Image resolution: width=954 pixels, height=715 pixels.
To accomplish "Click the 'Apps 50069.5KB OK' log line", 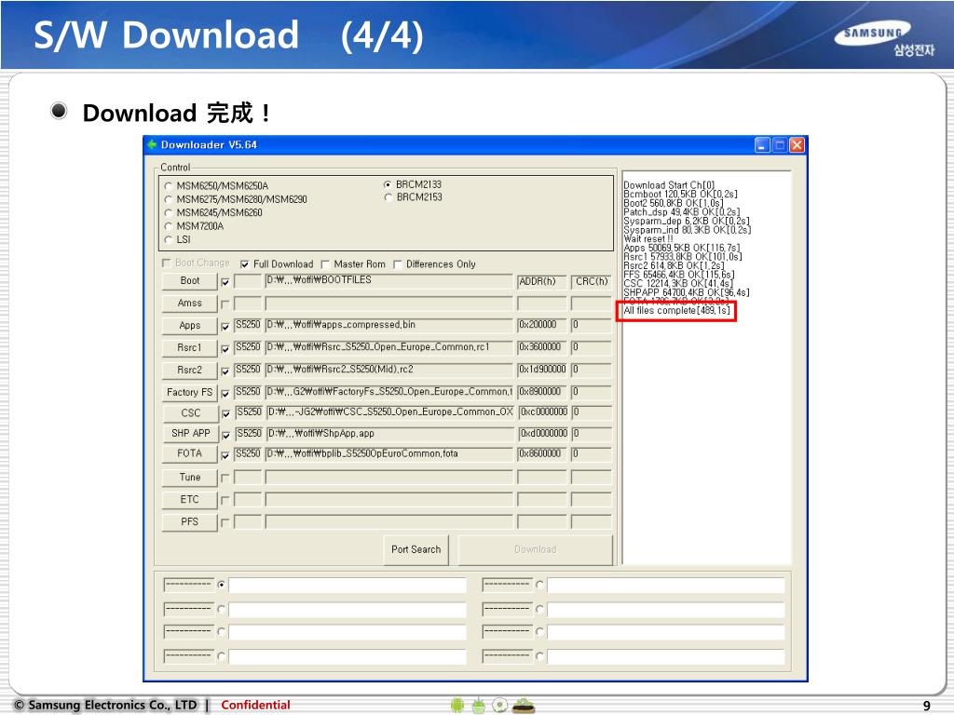I will click(x=682, y=248).
